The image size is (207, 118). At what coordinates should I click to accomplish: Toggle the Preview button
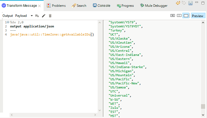(x=198, y=16)
